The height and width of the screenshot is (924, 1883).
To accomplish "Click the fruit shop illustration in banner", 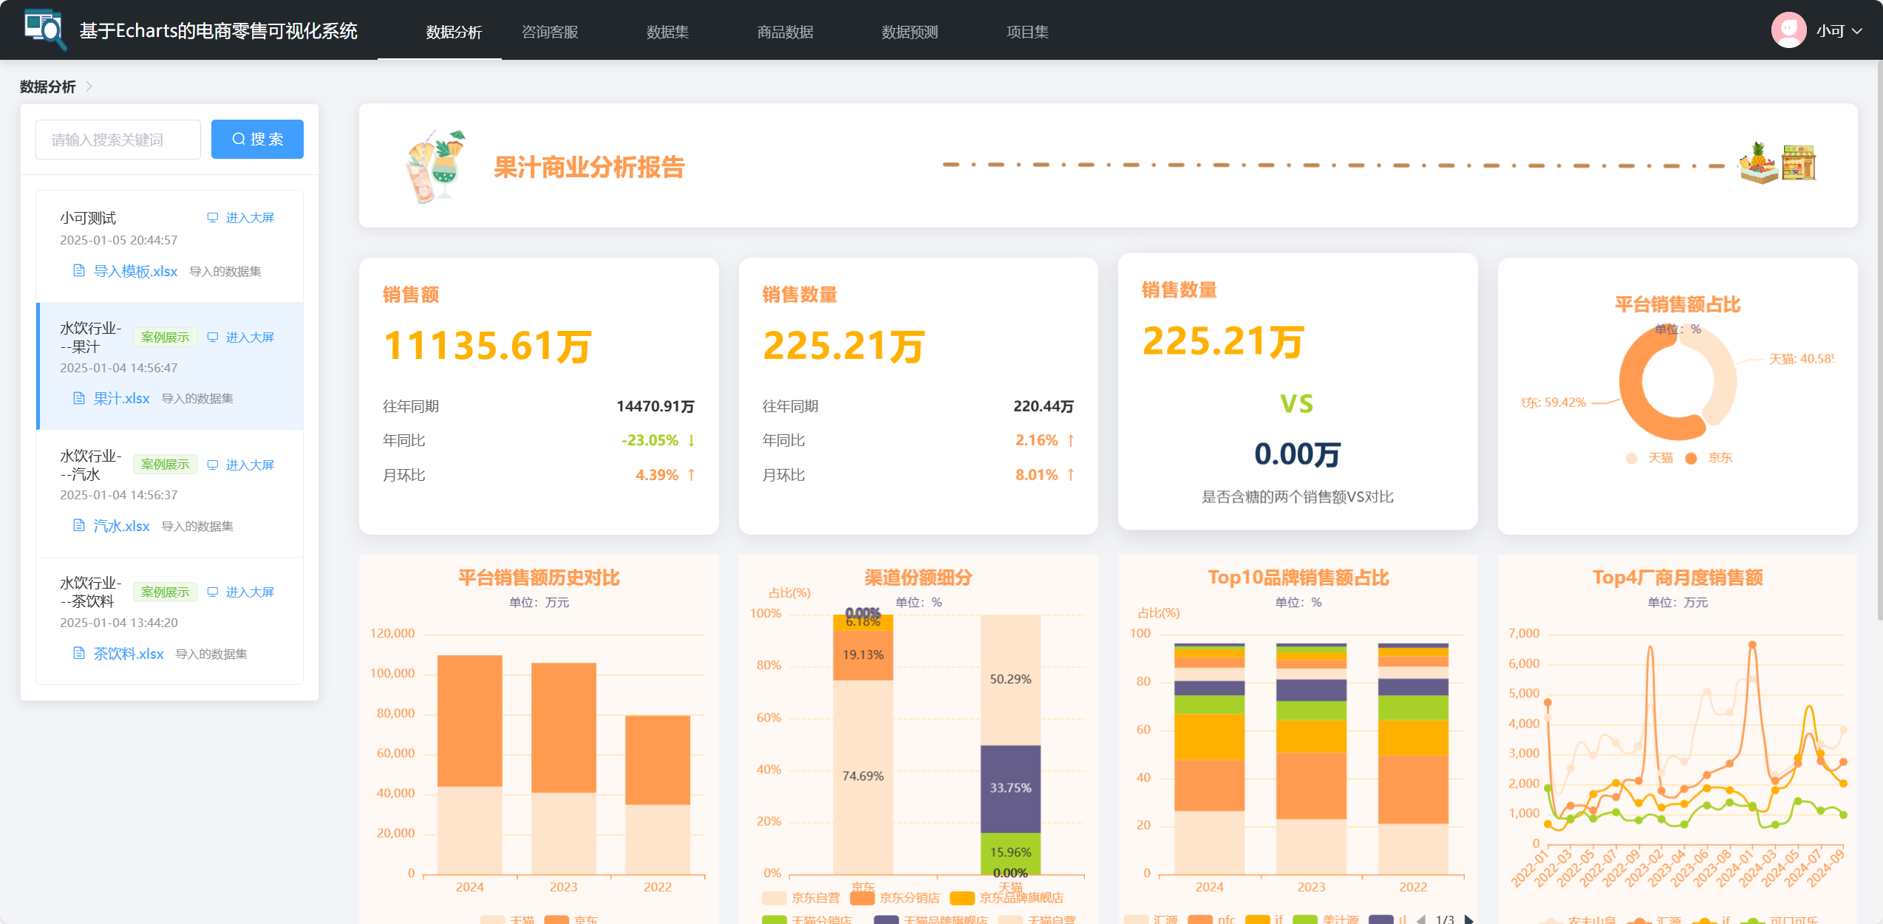I will (x=1777, y=163).
